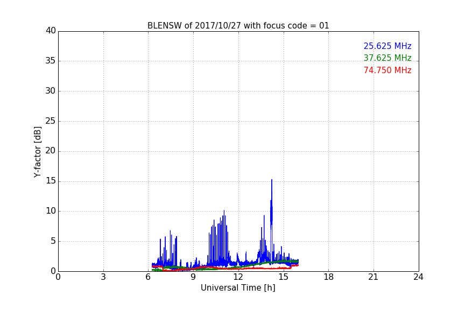Image resolution: width=465 pixels, height=310 pixels.
Task: Click the 'Y-factor [dB]' axis label
Action: click(37, 152)
